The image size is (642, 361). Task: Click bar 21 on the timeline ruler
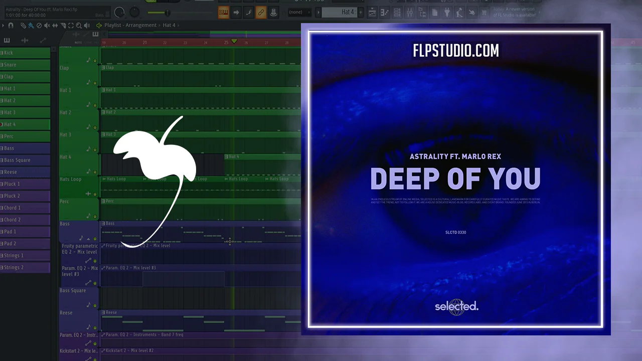[x=144, y=43]
